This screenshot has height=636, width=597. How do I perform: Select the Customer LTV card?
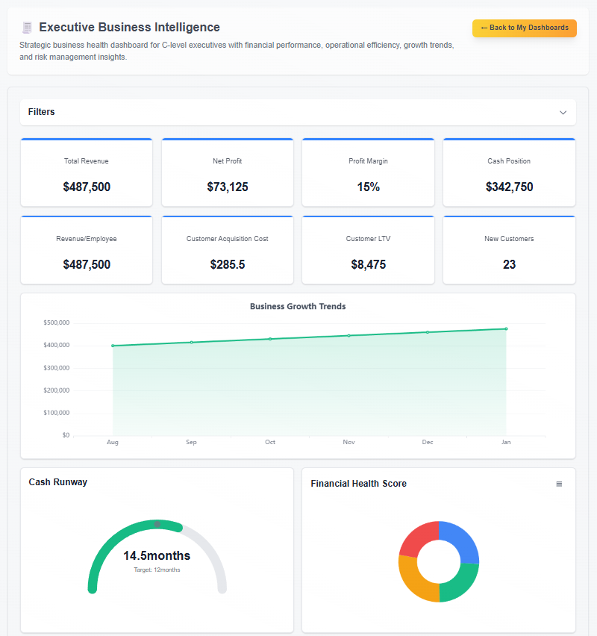[368, 250]
